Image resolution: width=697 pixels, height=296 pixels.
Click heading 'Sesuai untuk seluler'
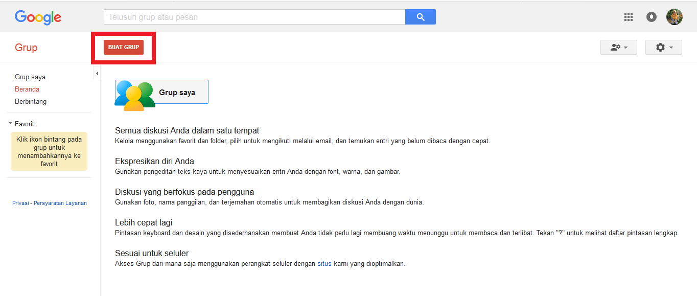[x=152, y=254]
